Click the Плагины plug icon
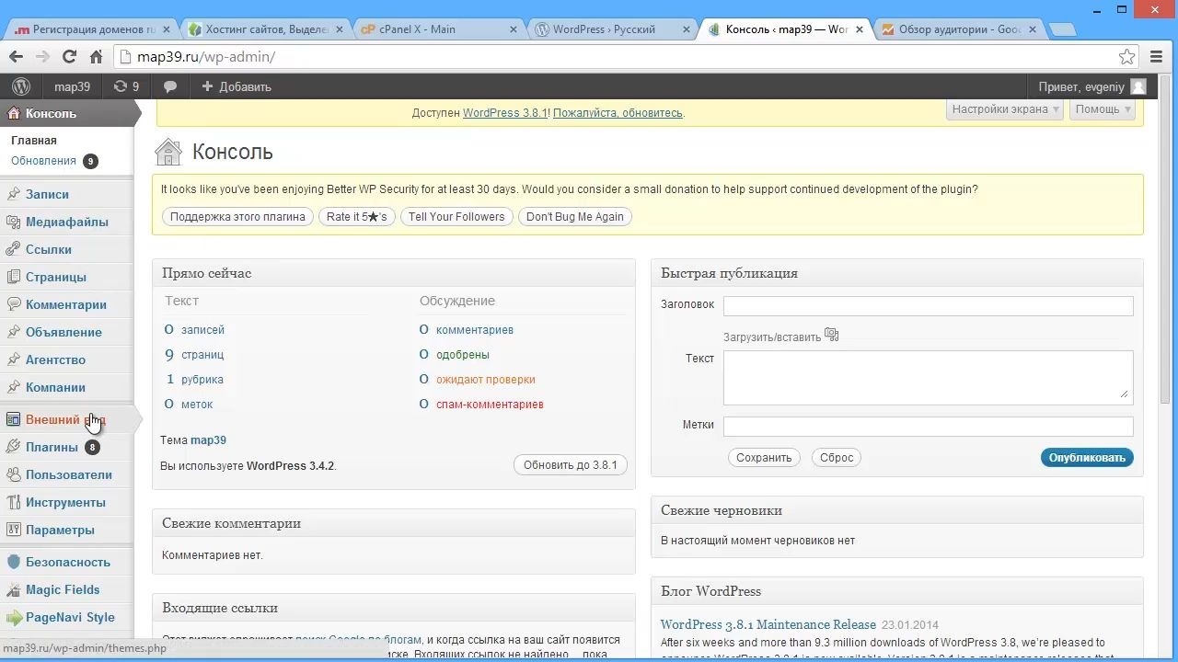The height and width of the screenshot is (662, 1178). click(x=13, y=447)
